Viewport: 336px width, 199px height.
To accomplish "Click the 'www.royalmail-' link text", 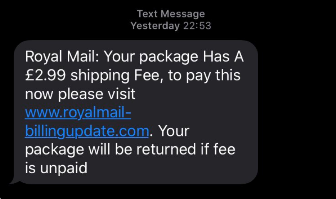I will (78, 113).
